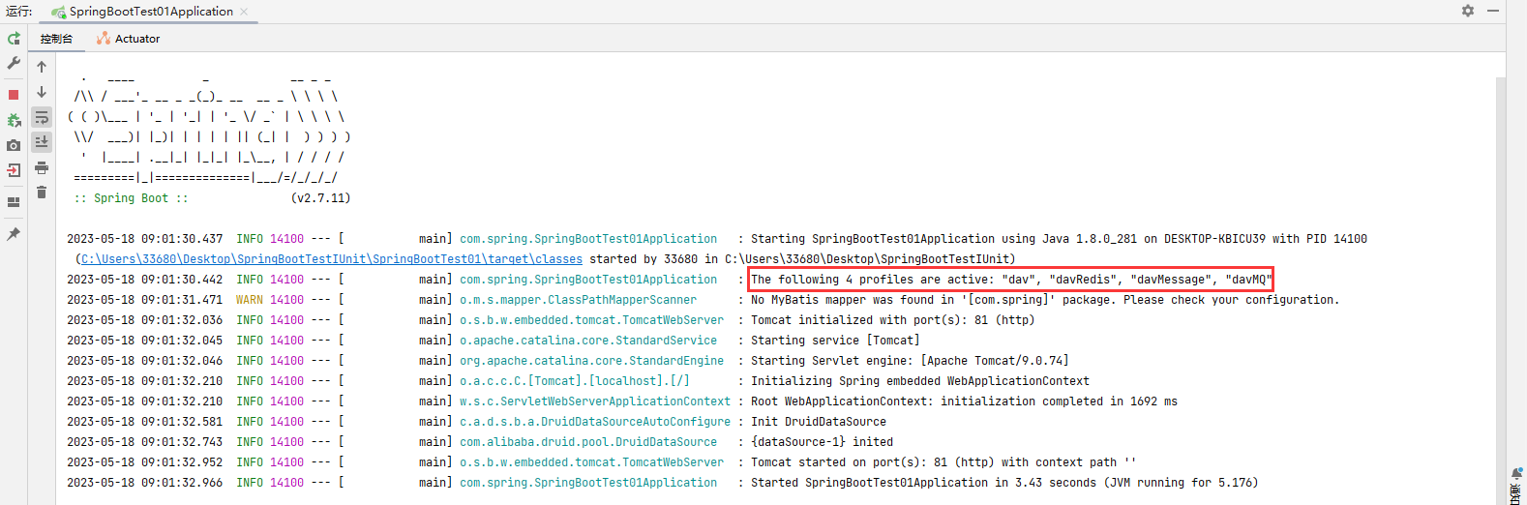Click 'Starting Servlet engine: [Apache Tomcat/9.0.74]' text

click(910, 361)
